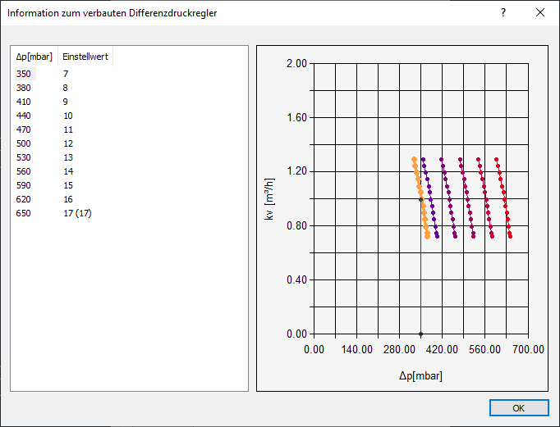Click the 1.60 y-axis tick label
This screenshot has height=427, width=560.
coord(296,117)
